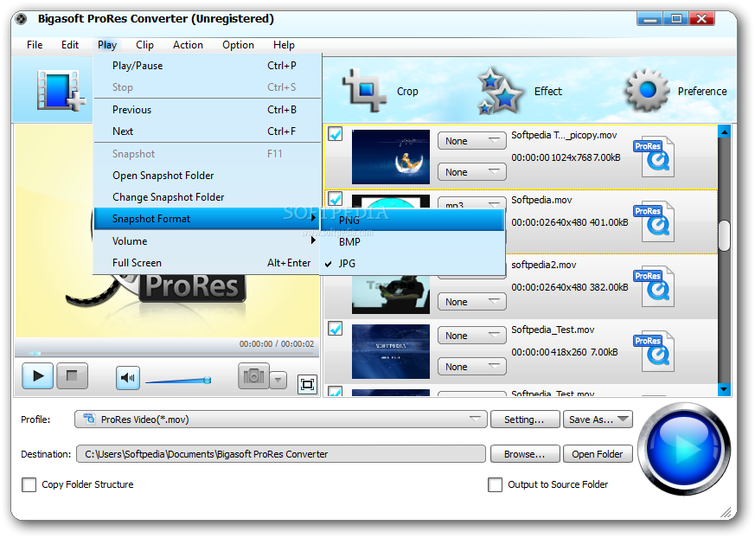Open the Effect stars icon
The height and width of the screenshot is (538, 755).
pyautogui.click(x=500, y=91)
